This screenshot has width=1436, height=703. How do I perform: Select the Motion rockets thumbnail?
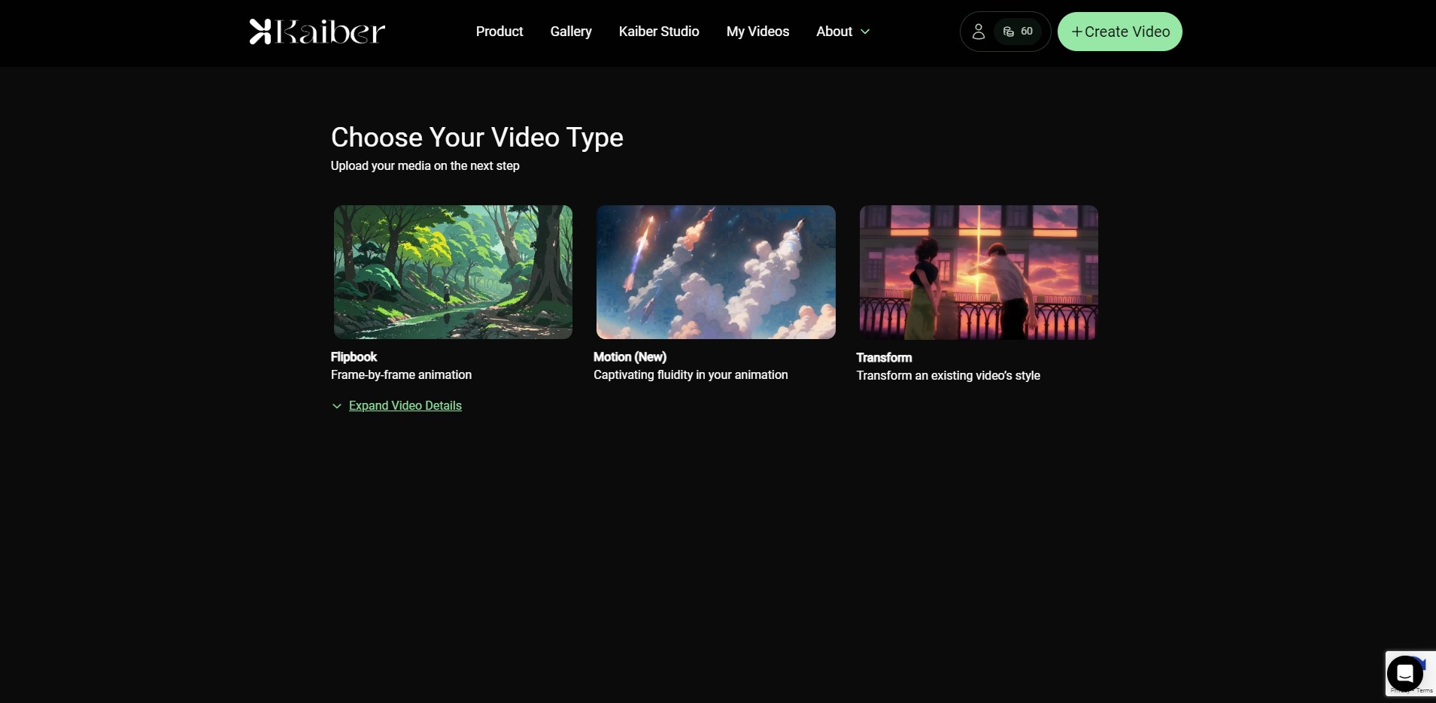coord(716,272)
